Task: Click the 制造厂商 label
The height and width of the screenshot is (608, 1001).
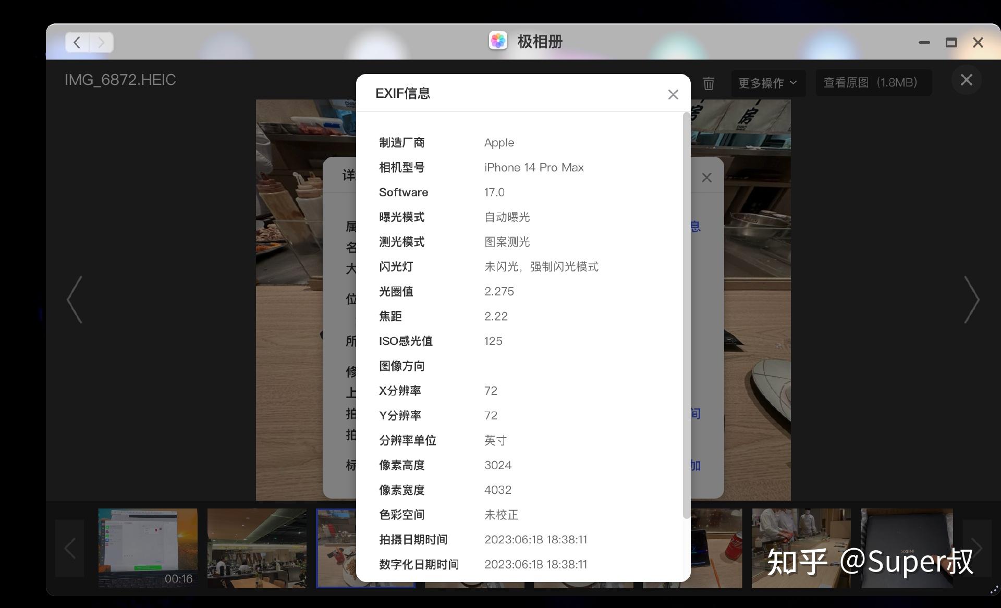Action: 401,143
